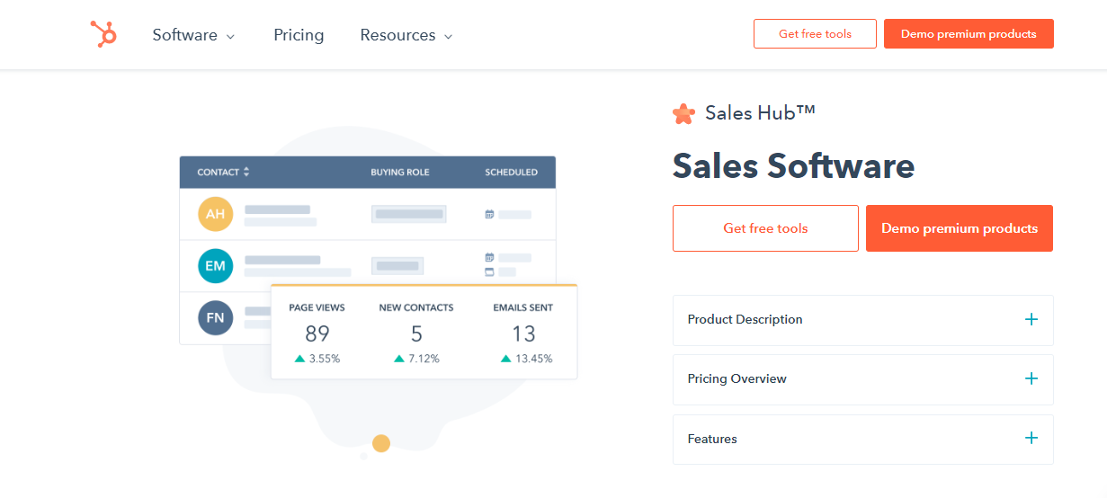This screenshot has height=498, width=1107.
Task: Open the Software dropdown menu
Action: [193, 35]
